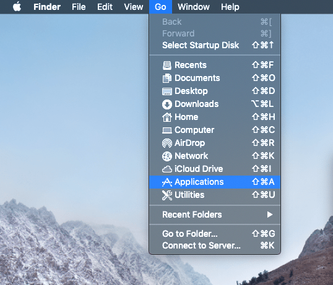
Task: Go to Downloads folder
Action: point(215,104)
